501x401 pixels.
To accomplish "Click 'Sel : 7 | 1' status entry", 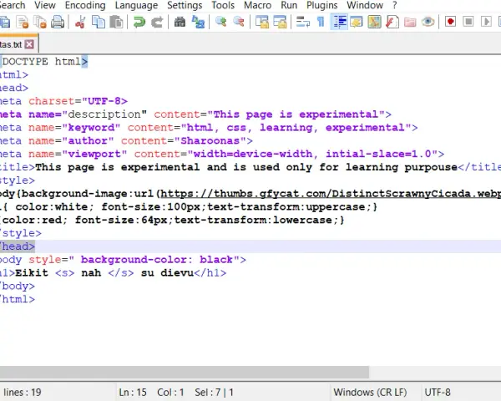I will tap(214, 392).
